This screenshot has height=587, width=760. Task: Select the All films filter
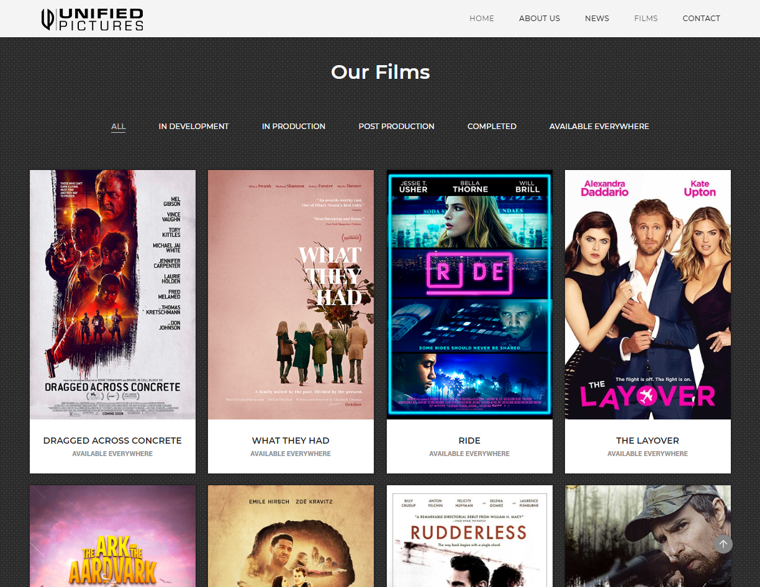coord(118,127)
